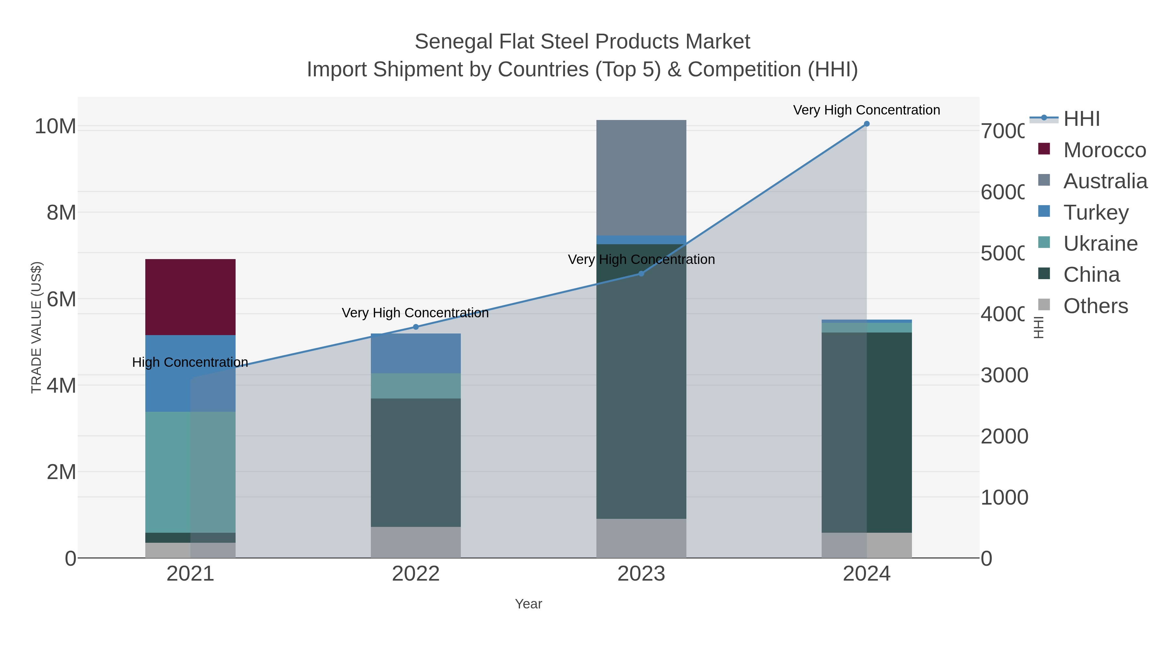
Task: Toggle the Turkey legend entry
Action: [x=1083, y=212]
